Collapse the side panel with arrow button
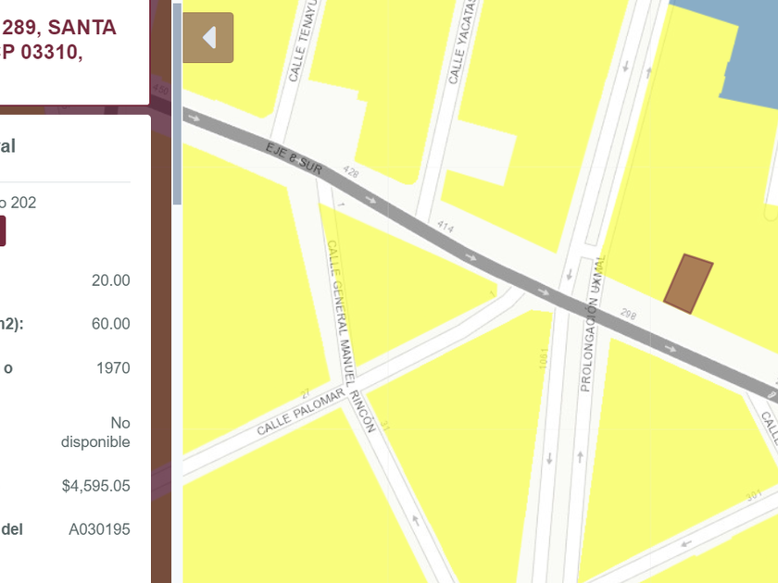Viewport: 778px width, 583px height. tap(207, 38)
